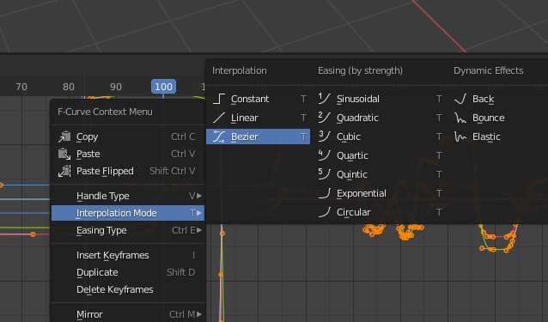Click the Quadratic easing icon
Image resolution: width=548 pixels, height=322 pixels.
click(x=325, y=118)
